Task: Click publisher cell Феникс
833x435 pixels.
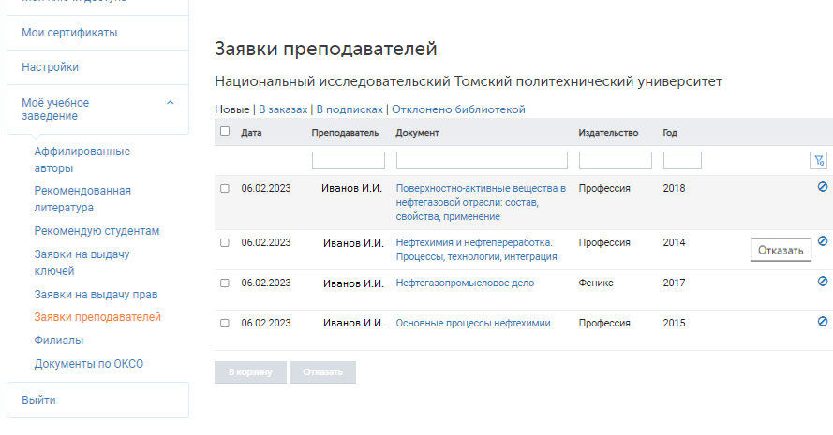Action: coord(596,283)
